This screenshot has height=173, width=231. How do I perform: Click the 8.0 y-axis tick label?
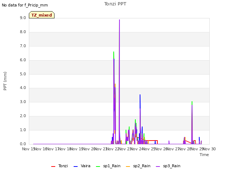(x=23, y=32)
